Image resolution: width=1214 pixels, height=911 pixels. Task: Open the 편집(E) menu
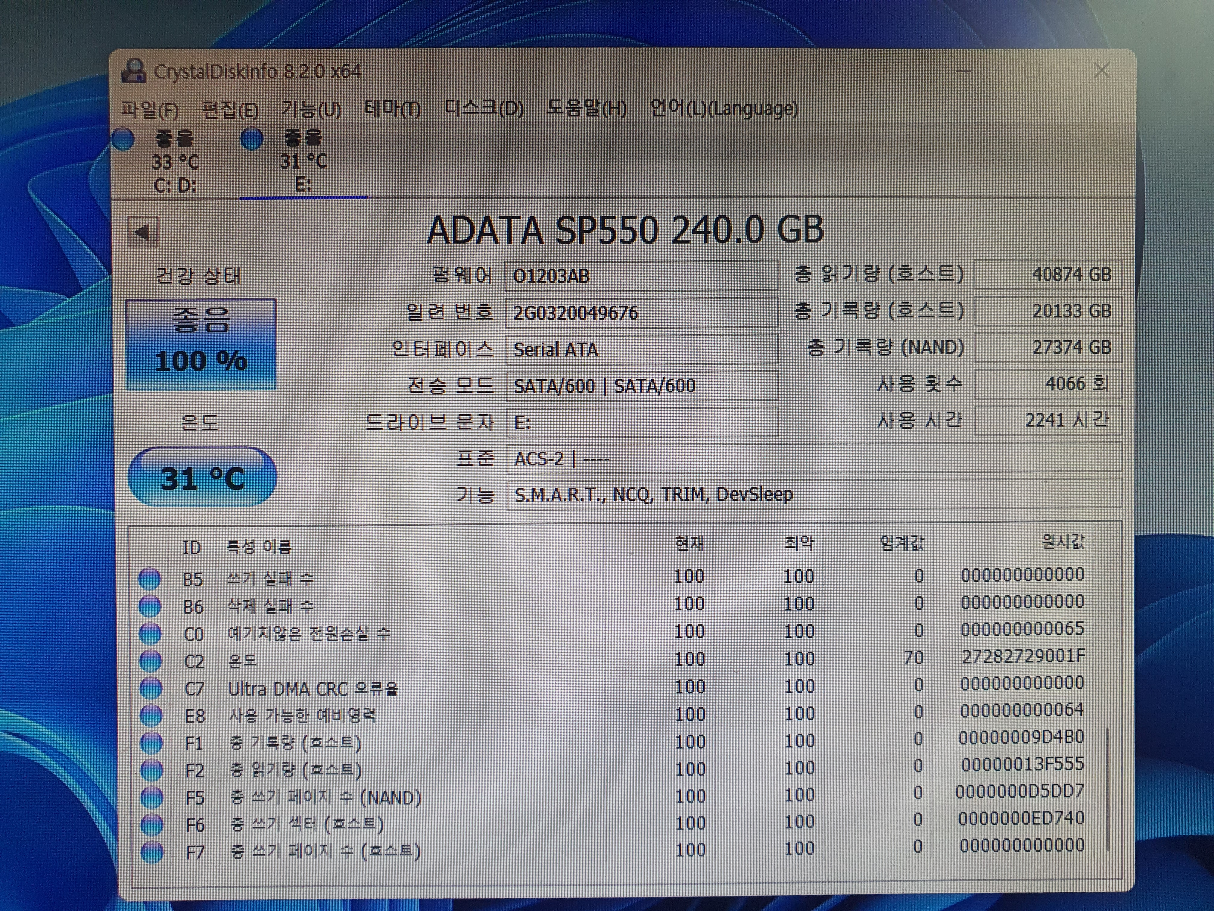tap(230, 110)
